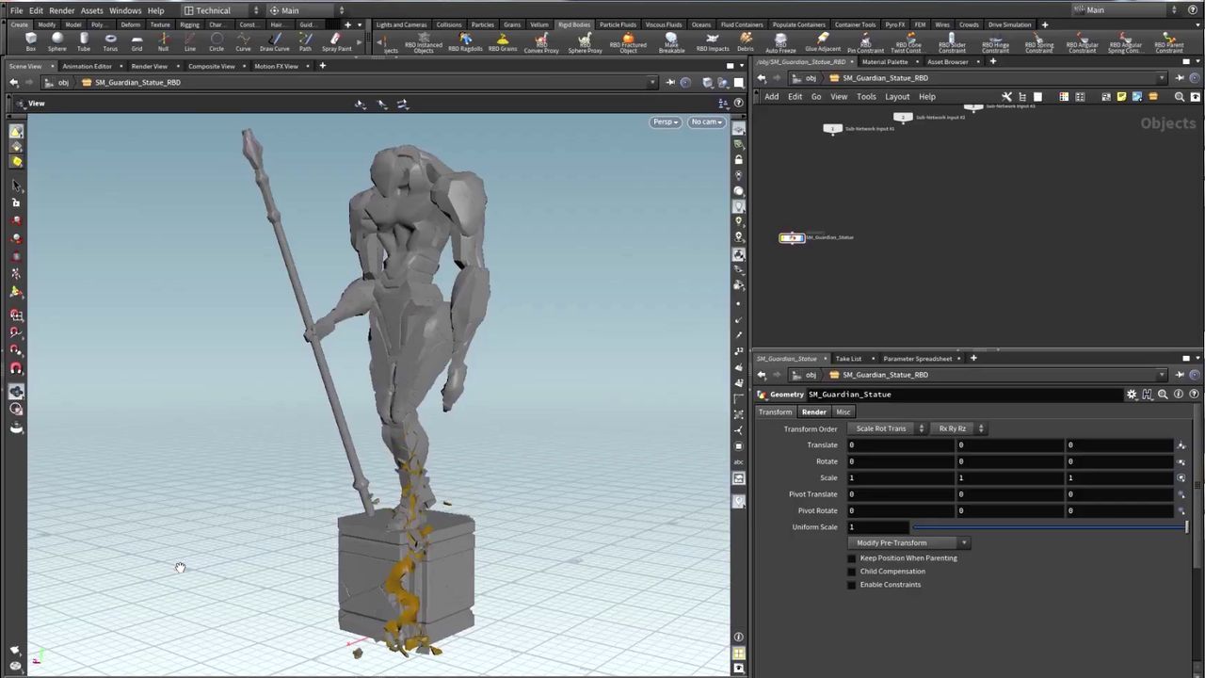Open the Layout menu in network editor
This screenshot has width=1205, height=678.
(x=896, y=96)
